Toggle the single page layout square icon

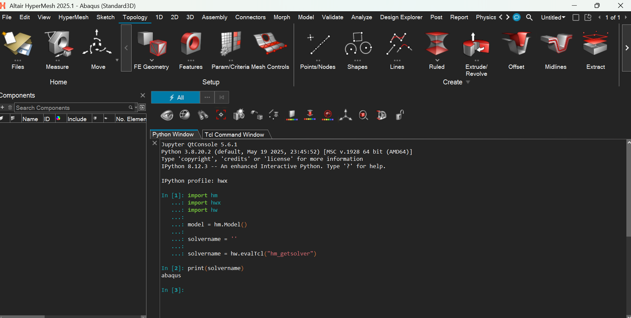(x=576, y=17)
